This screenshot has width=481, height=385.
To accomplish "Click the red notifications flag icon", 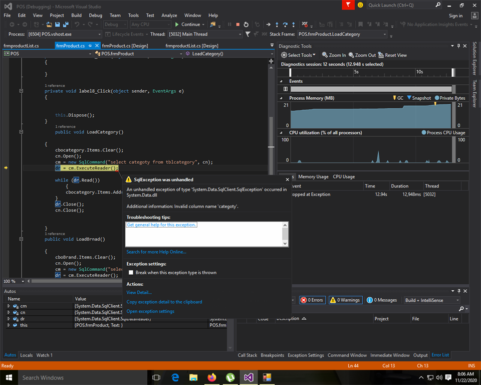I will [348, 5].
